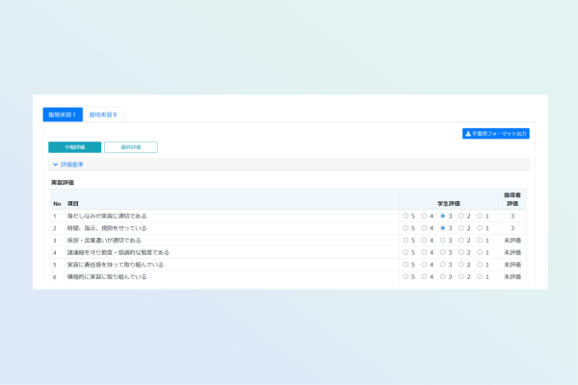
Task: Select rating 2 for item 2
Action: (460, 228)
